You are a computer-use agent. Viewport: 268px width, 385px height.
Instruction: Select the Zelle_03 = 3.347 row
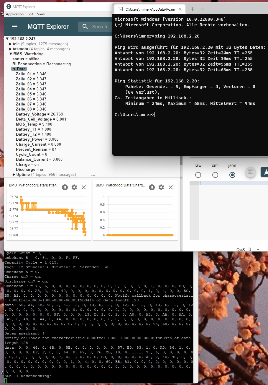pyautogui.click(x=31, y=84)
